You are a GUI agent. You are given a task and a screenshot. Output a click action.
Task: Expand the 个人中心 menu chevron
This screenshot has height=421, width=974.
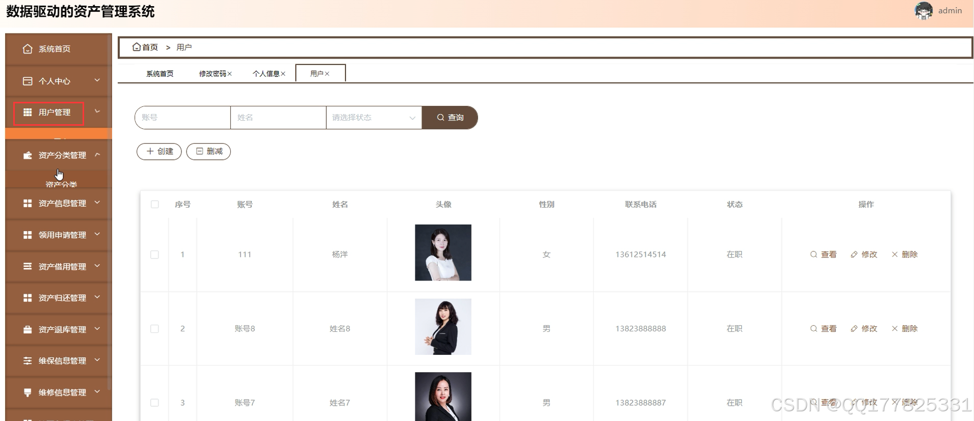[97, 80]
